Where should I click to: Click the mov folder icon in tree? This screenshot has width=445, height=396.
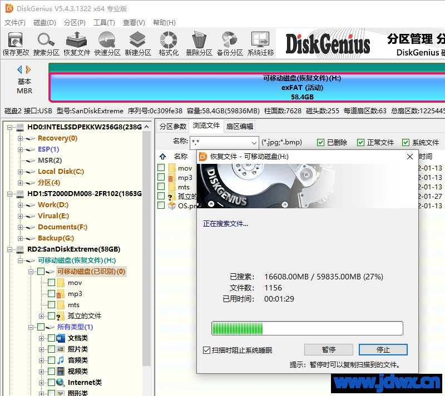pyautogui.click(x=61, y=283)
